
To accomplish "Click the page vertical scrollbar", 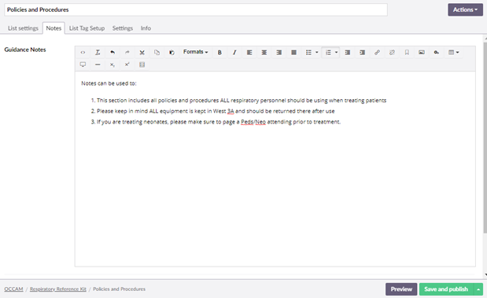I will coord(485,138).
